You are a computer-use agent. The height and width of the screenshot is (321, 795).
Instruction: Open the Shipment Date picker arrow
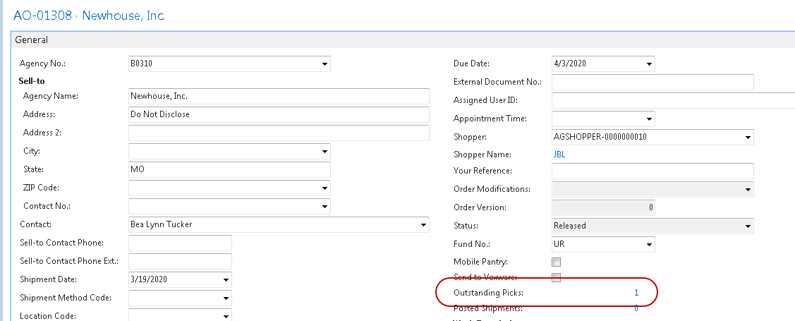click(x=224, y=280)
